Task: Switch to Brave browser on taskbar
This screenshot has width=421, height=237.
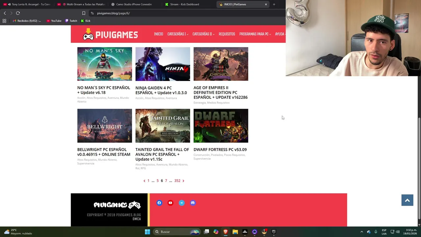Action: click(x=226, y=232)
